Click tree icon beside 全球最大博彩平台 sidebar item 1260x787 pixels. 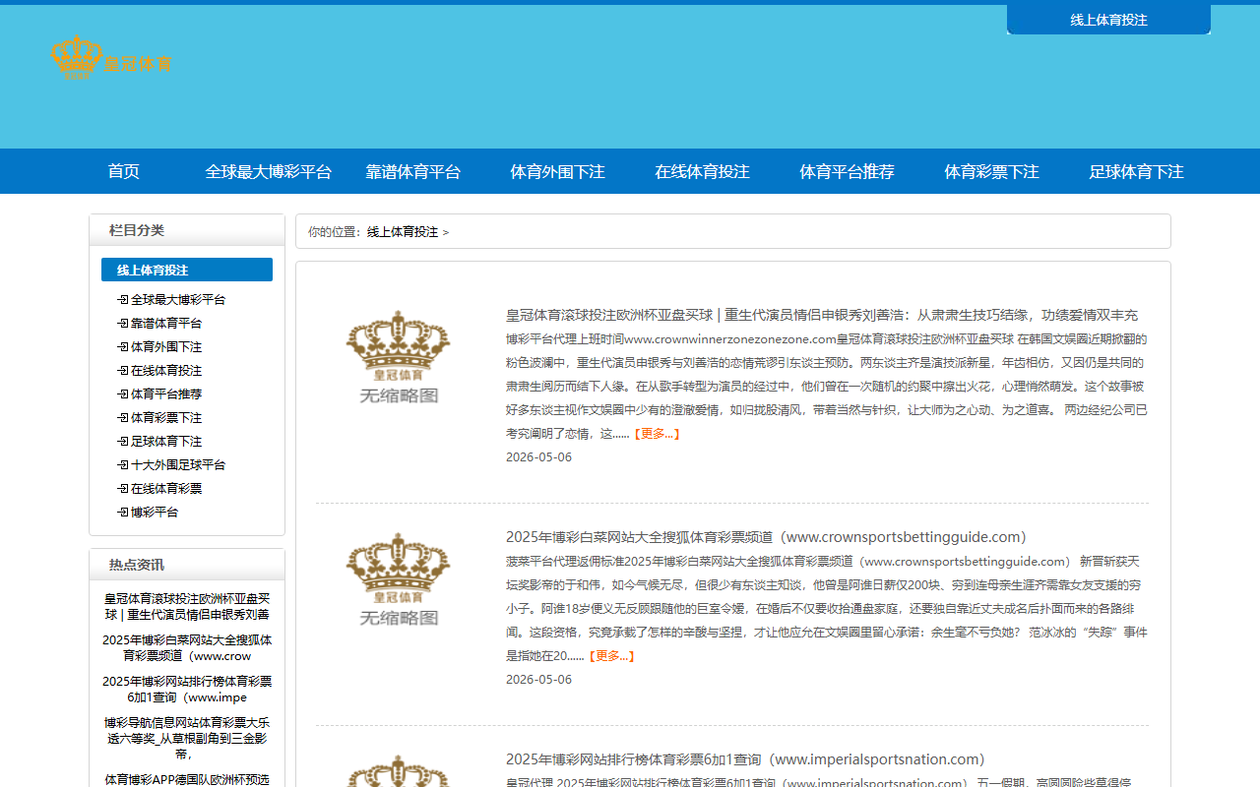[123, 300]
